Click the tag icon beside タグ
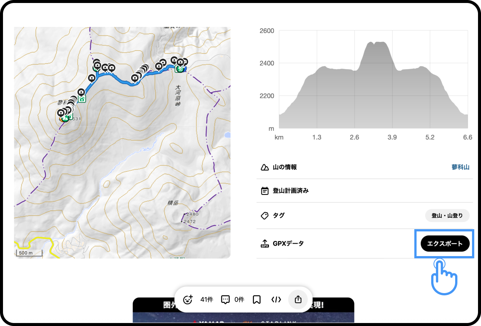Image resolution: width=481 pixels, height=326 pixels. [x=265, y=215]
